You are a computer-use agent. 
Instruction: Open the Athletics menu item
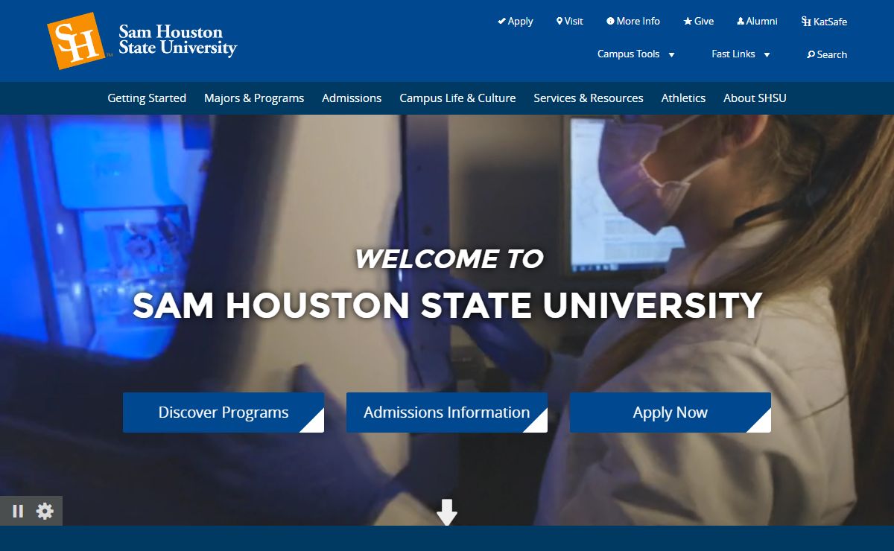click(x=683, y=98)
